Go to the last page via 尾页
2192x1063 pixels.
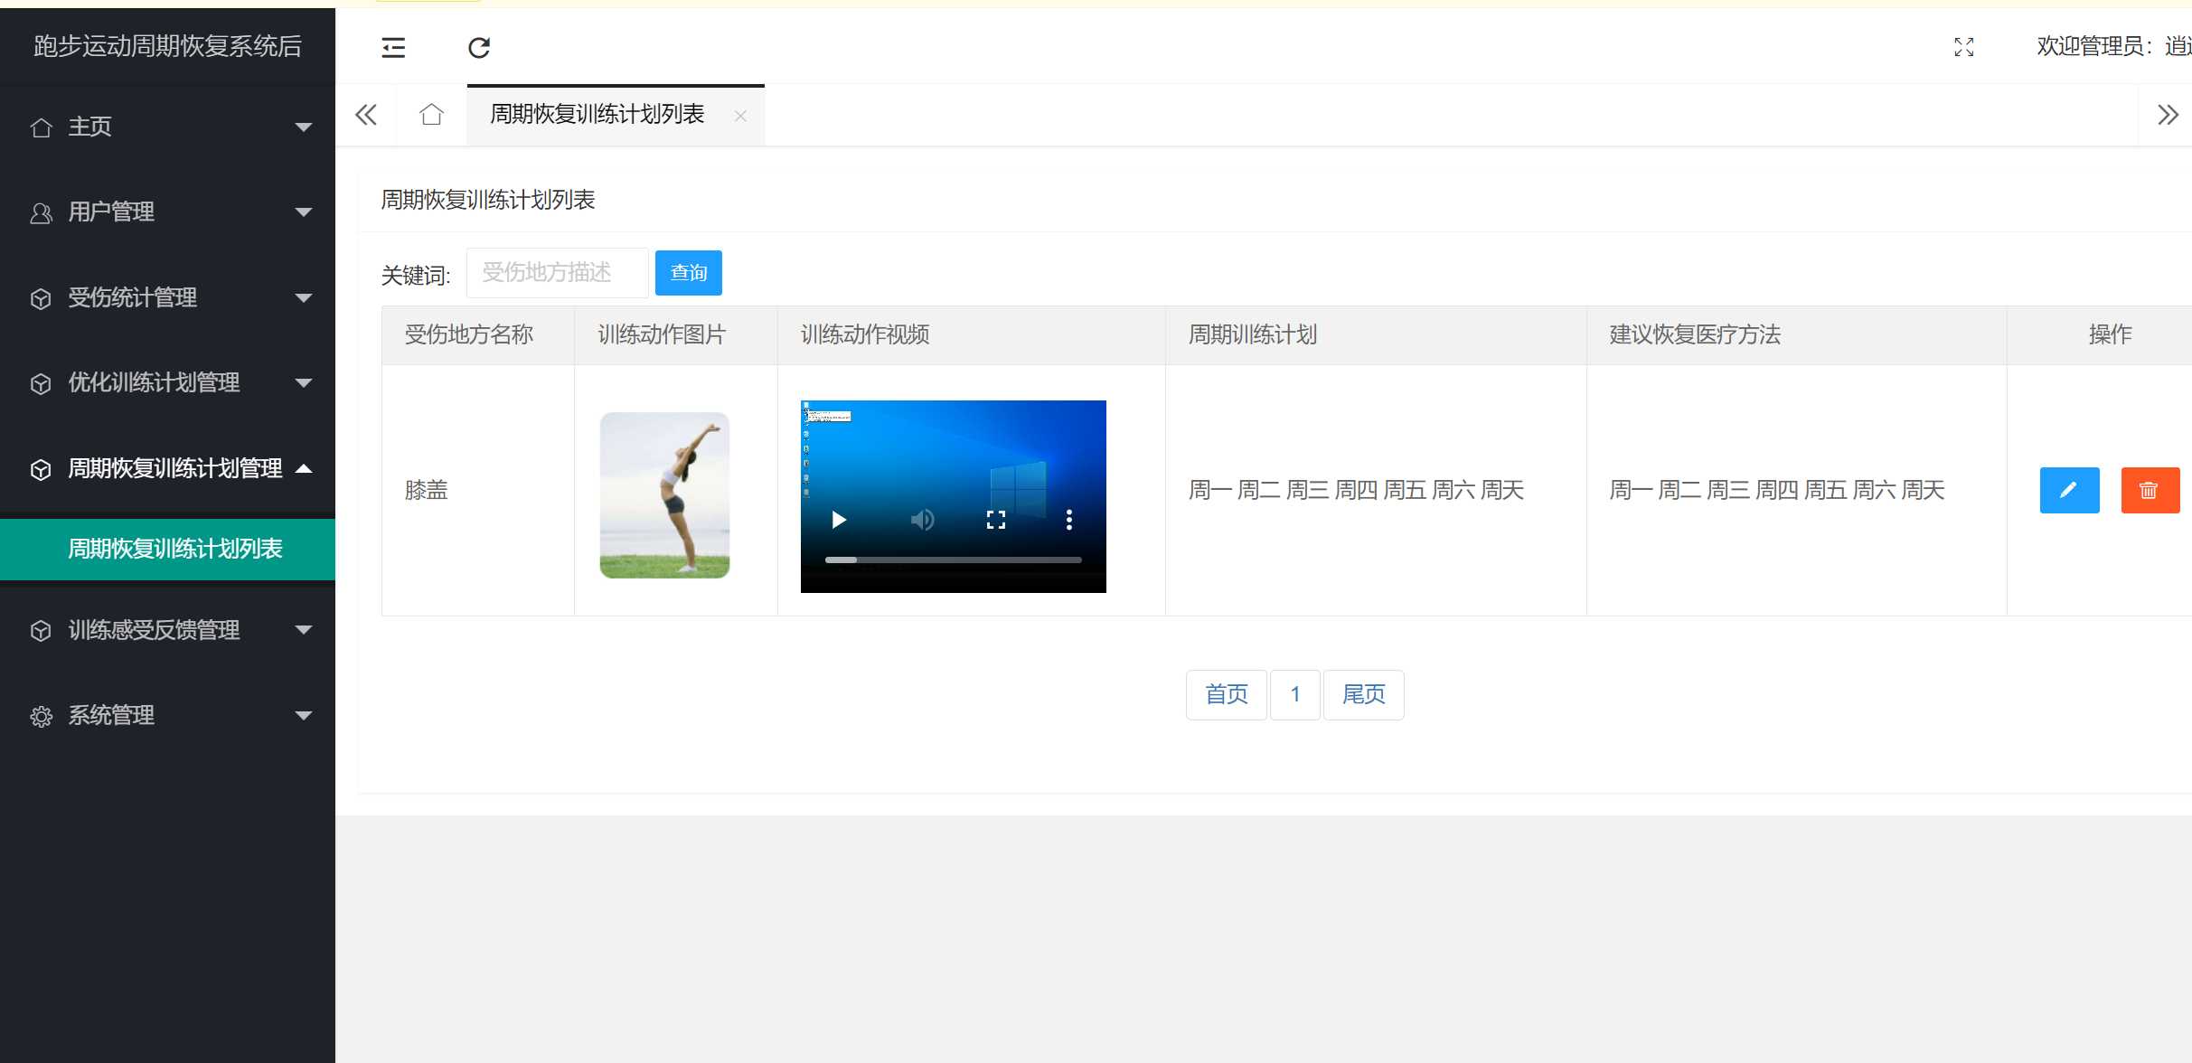(1363, 694)
